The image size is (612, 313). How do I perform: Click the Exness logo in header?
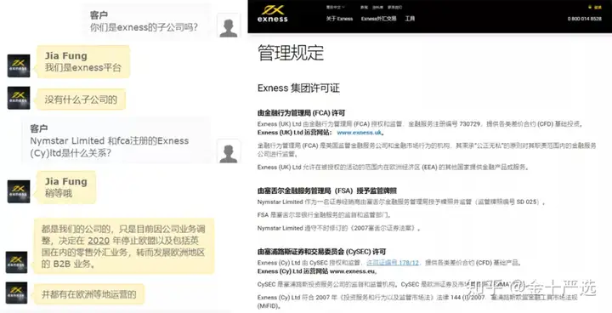[273, 14]
